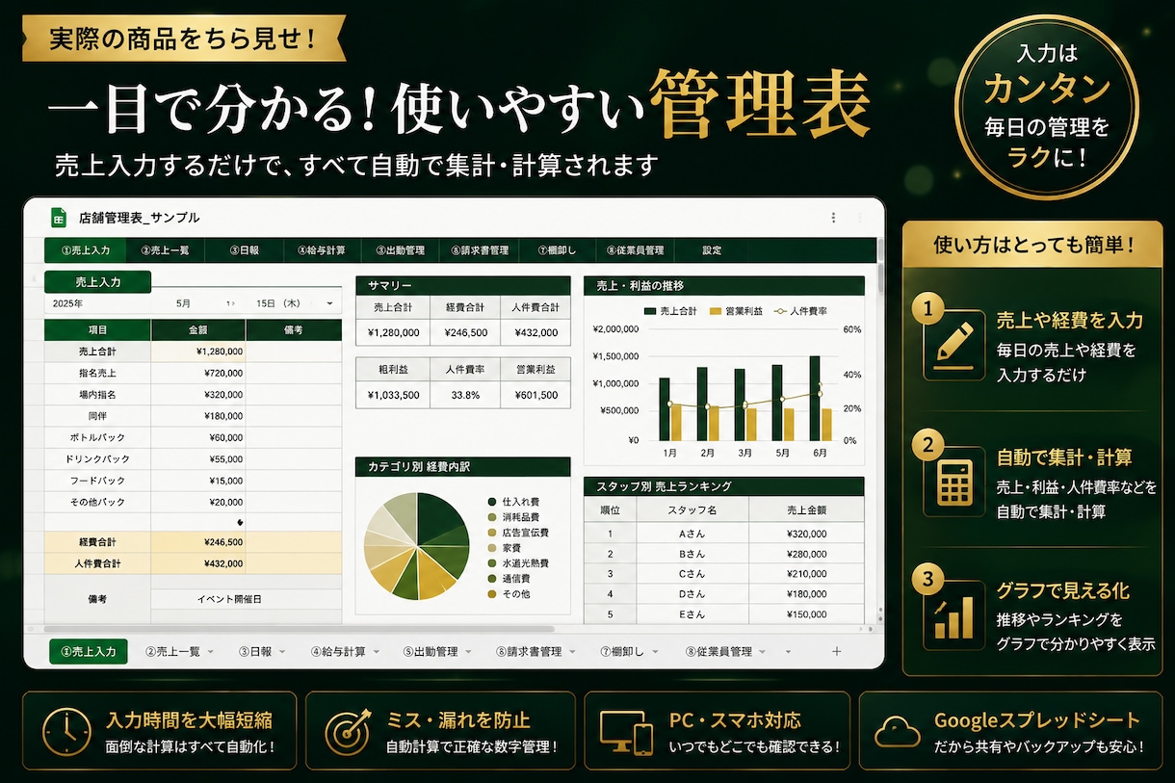Open the dropdown arrow on the ④給与計算 sheet tab
Image resolution: width=1175 pixels, height=783 pixels.
tap(376, 652)
